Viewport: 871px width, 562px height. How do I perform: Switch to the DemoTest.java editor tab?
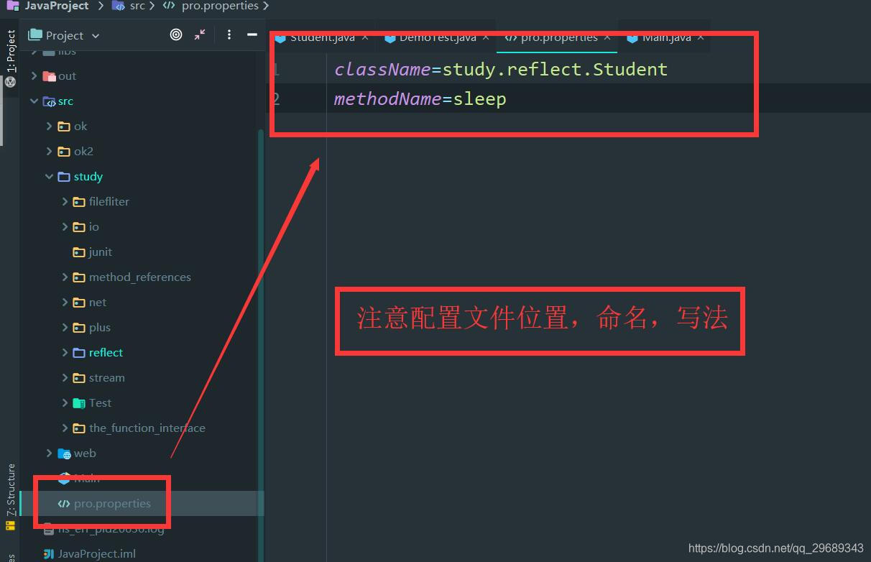(437, 37)
